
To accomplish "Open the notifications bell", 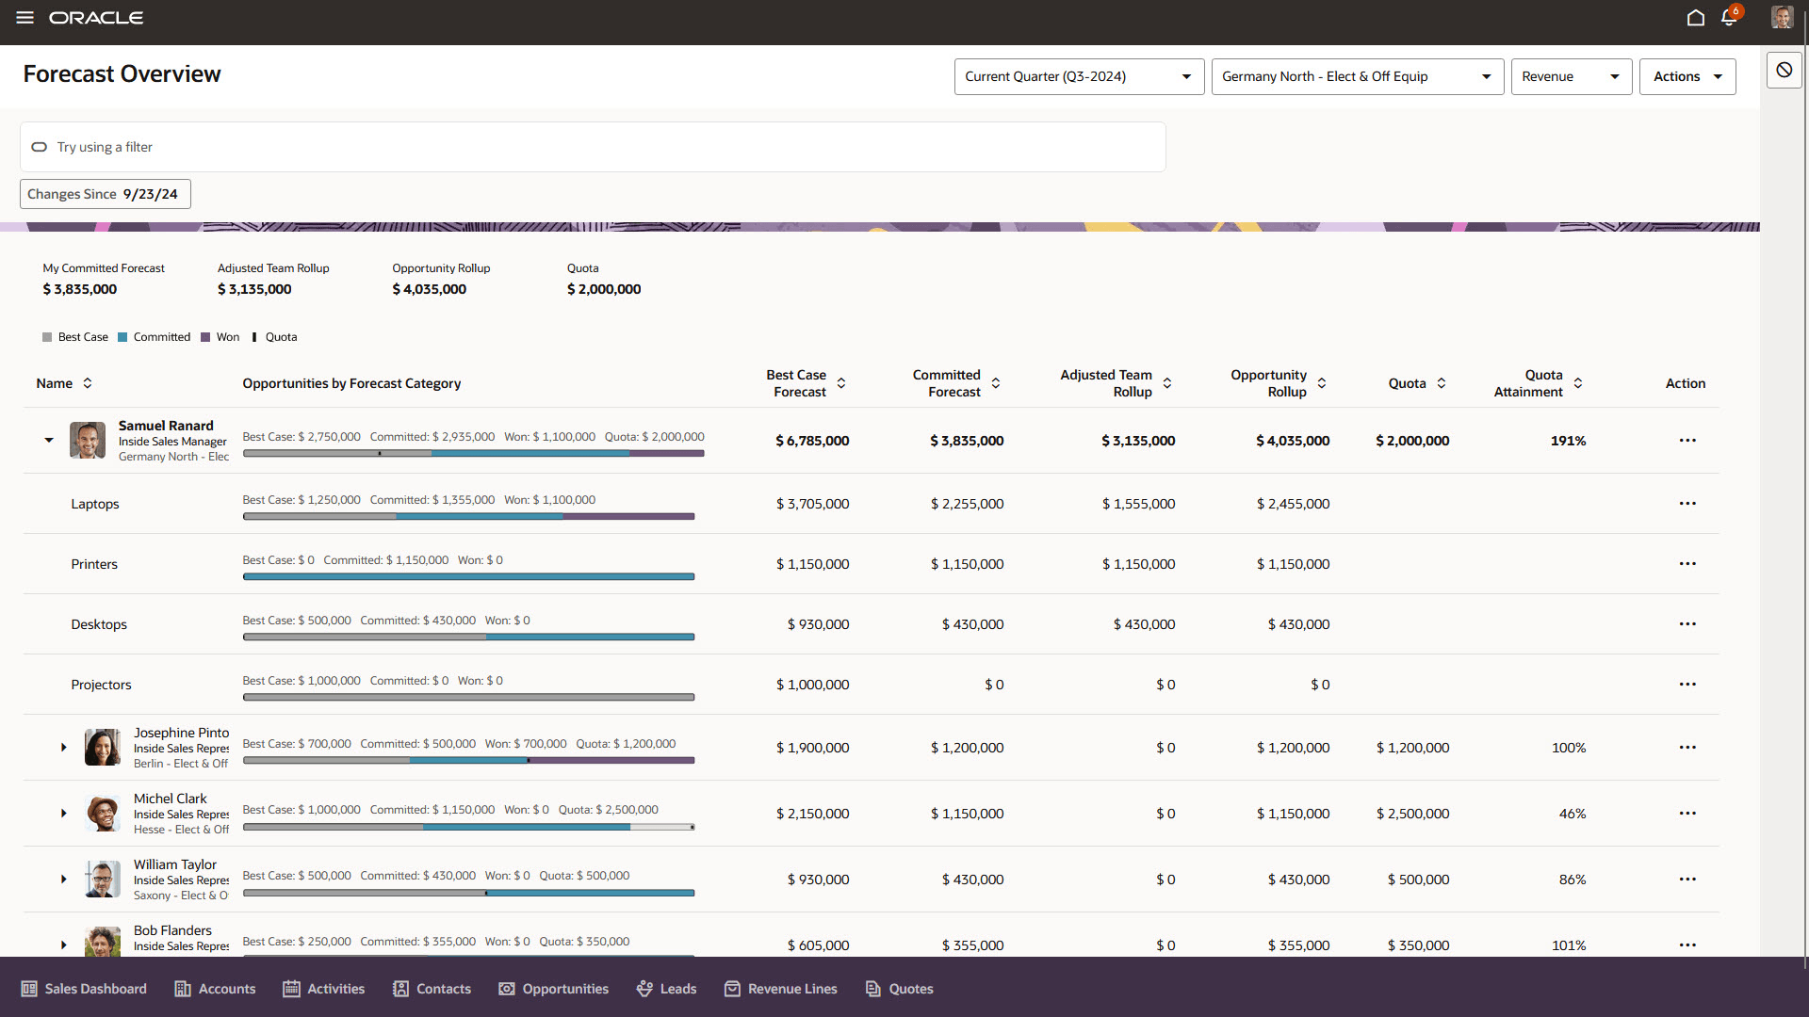I will tap(1729, 18).
